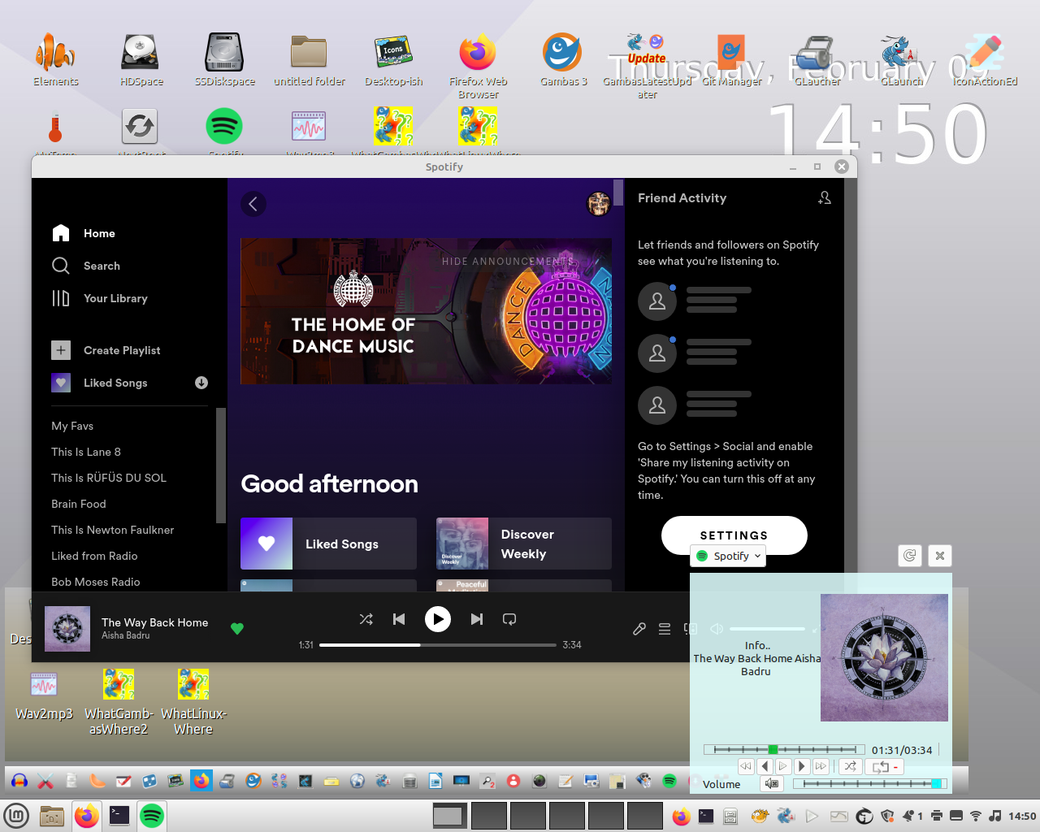1040x832 pixels.
Task: Toggle shuffle in Spotify player bar
Action: 366,619
